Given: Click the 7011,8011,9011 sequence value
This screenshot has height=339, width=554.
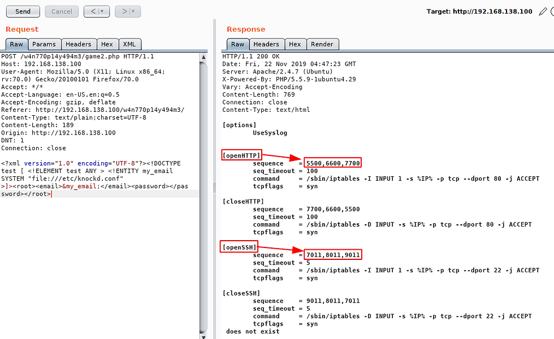Looking at the screenshot, I should [x=333, y=255].
